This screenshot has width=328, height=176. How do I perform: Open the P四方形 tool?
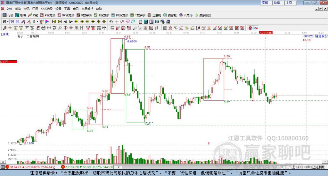point(48,15)
